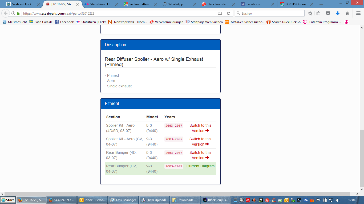The height and width of the screenshot is (204, 364).
Task: Switch to the WhatsApp tab
Action: click(x=179, y=4)
